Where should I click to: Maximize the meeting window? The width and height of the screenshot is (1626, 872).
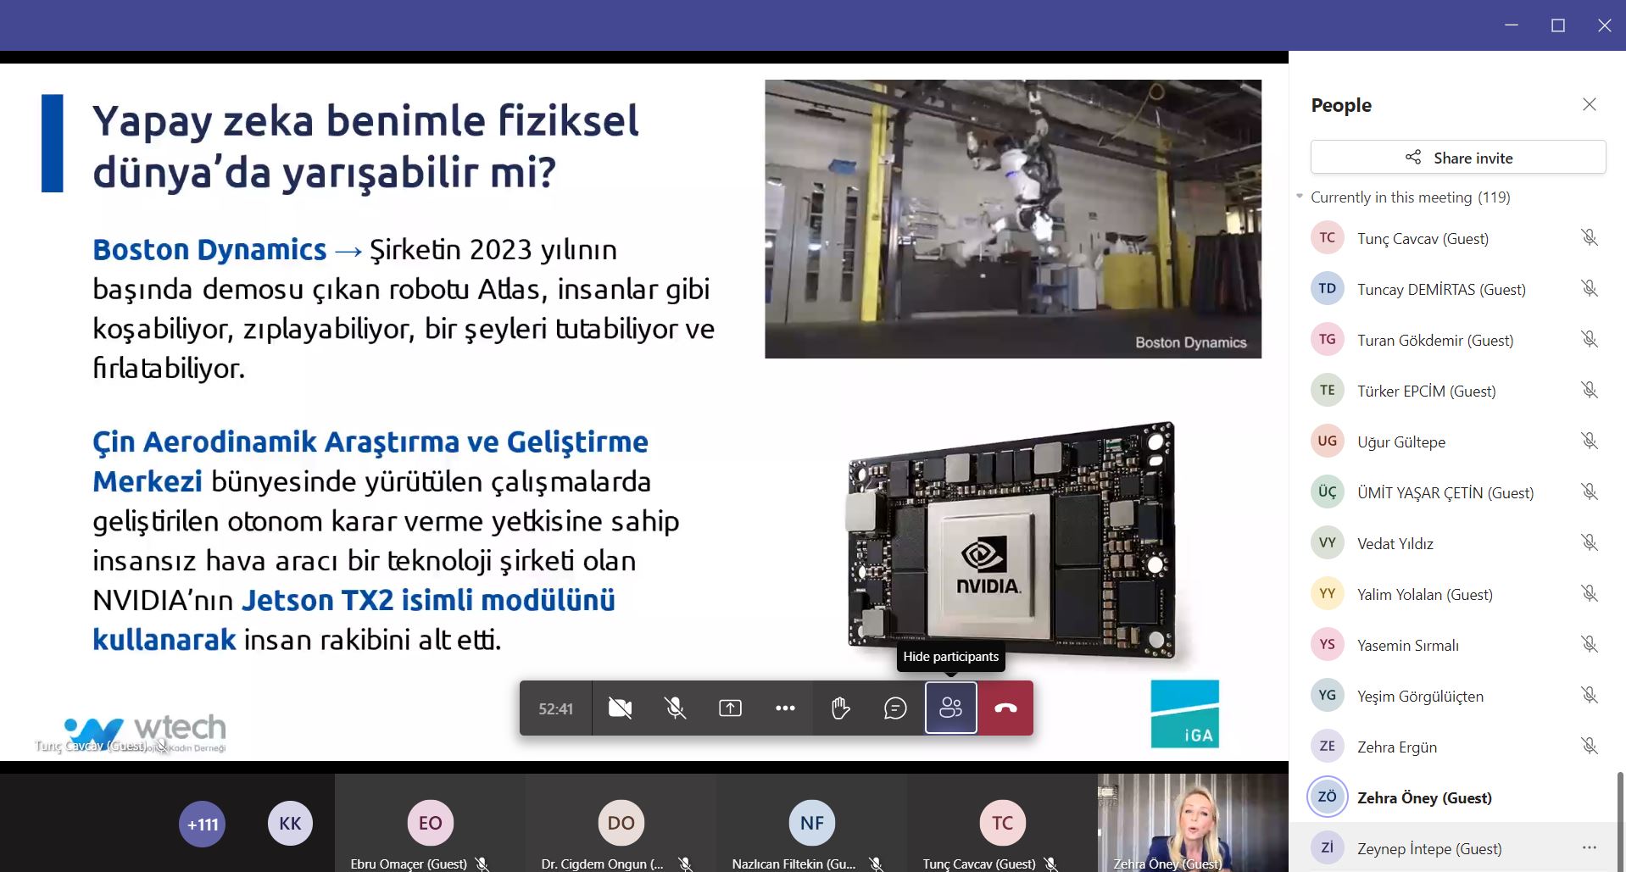(x=1557, y=25)
